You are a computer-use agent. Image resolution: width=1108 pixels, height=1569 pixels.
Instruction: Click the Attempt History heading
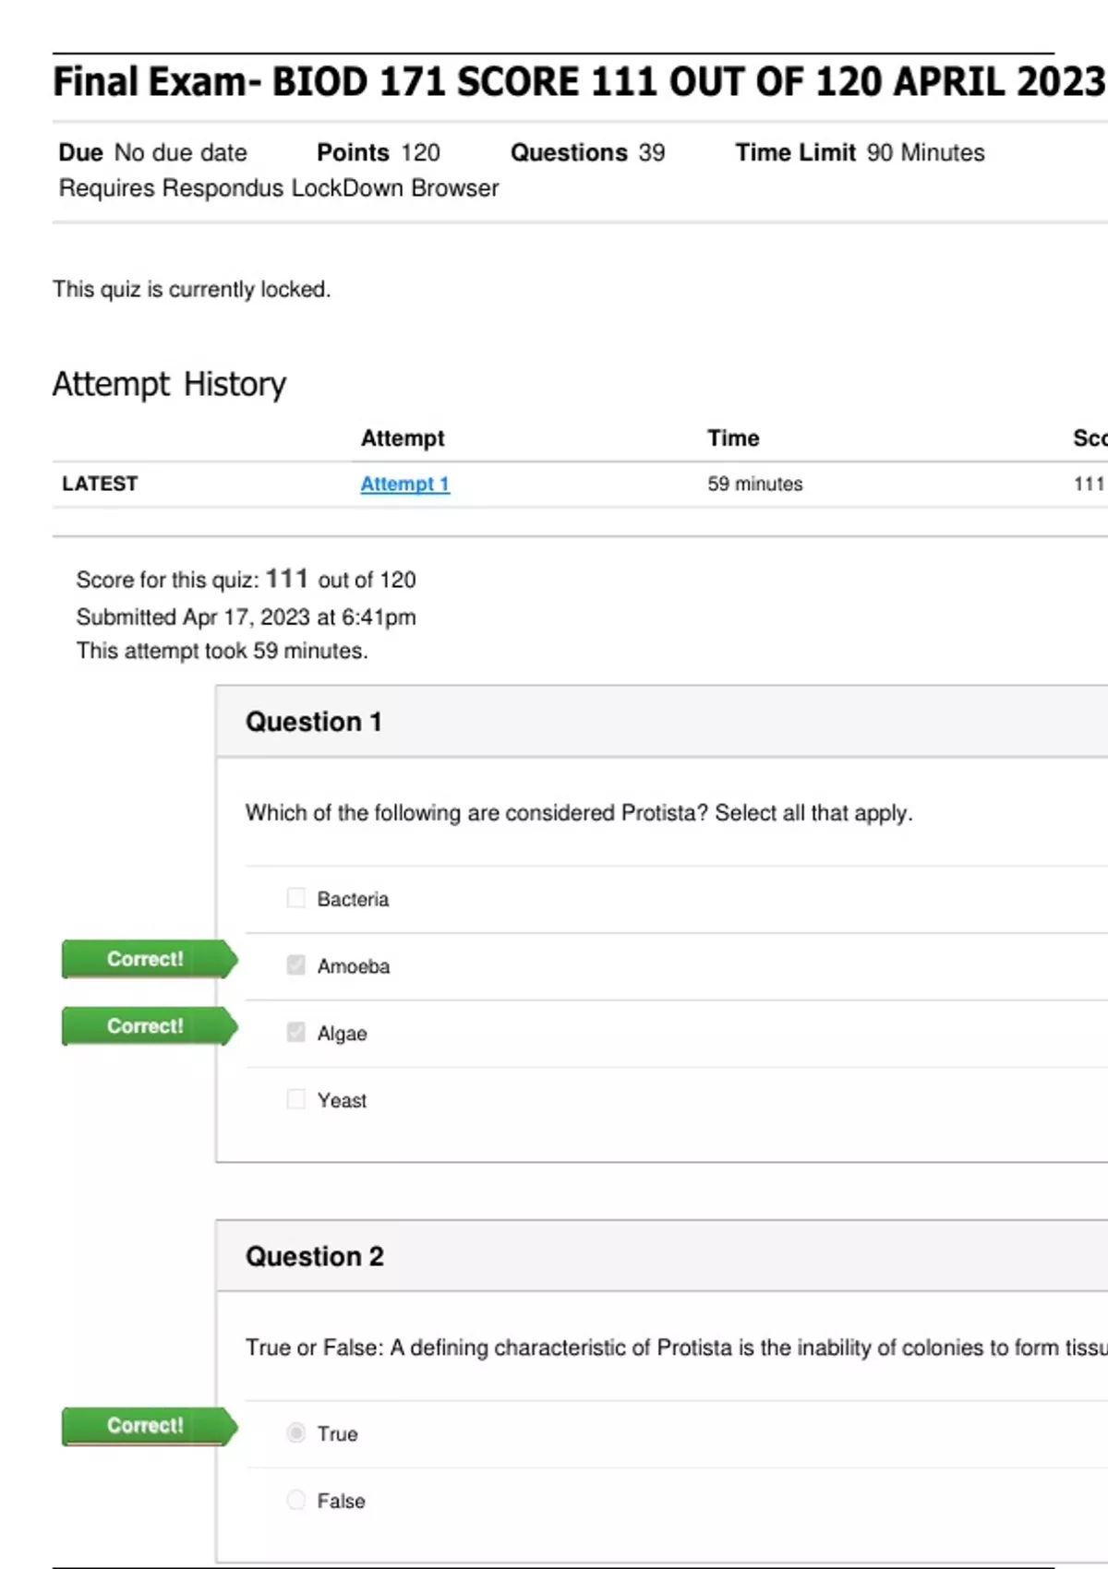[169, 384]
